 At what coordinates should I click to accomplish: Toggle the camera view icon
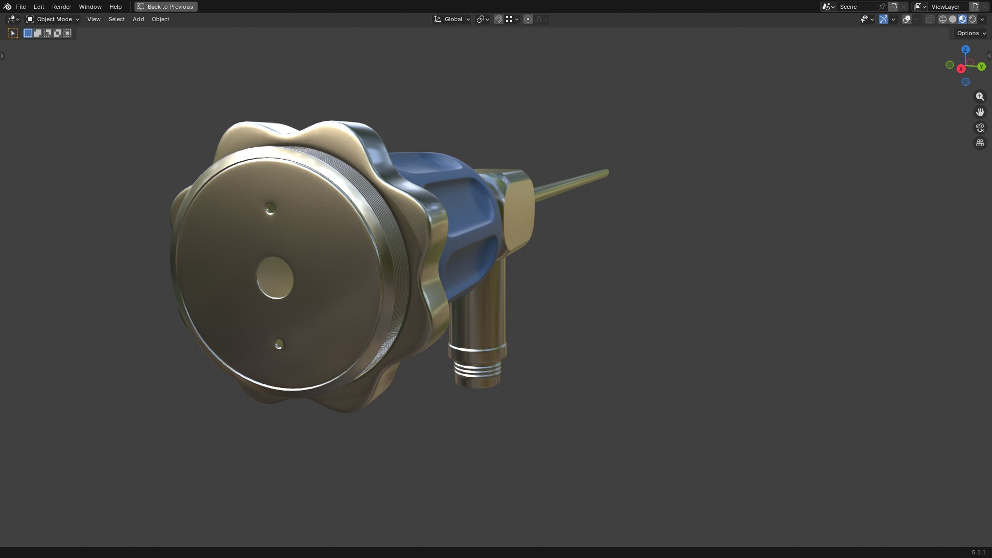[x=980, y=128]
